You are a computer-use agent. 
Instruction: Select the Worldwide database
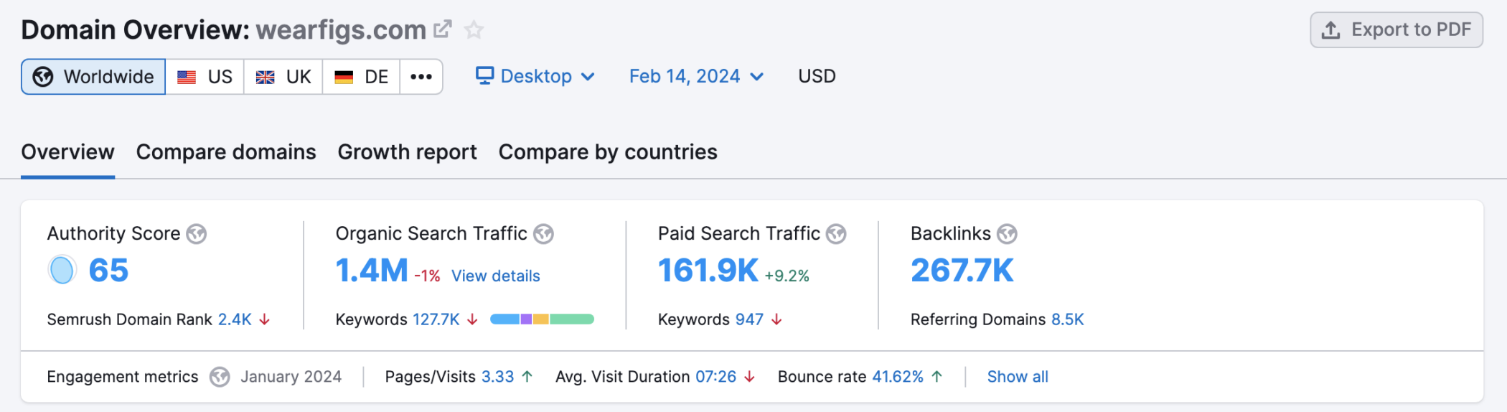[x=93, y=77]
